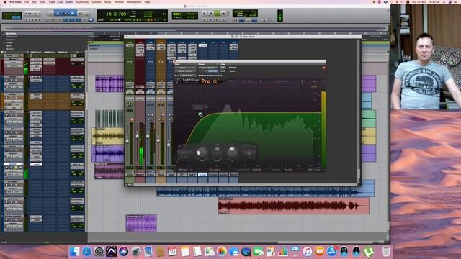Open Photos from the Dock
This screenshot has height=259, width=461.
pos(221,252)
